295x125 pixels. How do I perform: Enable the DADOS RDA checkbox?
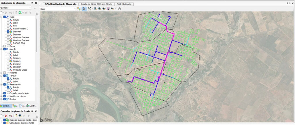click(8, 43)
